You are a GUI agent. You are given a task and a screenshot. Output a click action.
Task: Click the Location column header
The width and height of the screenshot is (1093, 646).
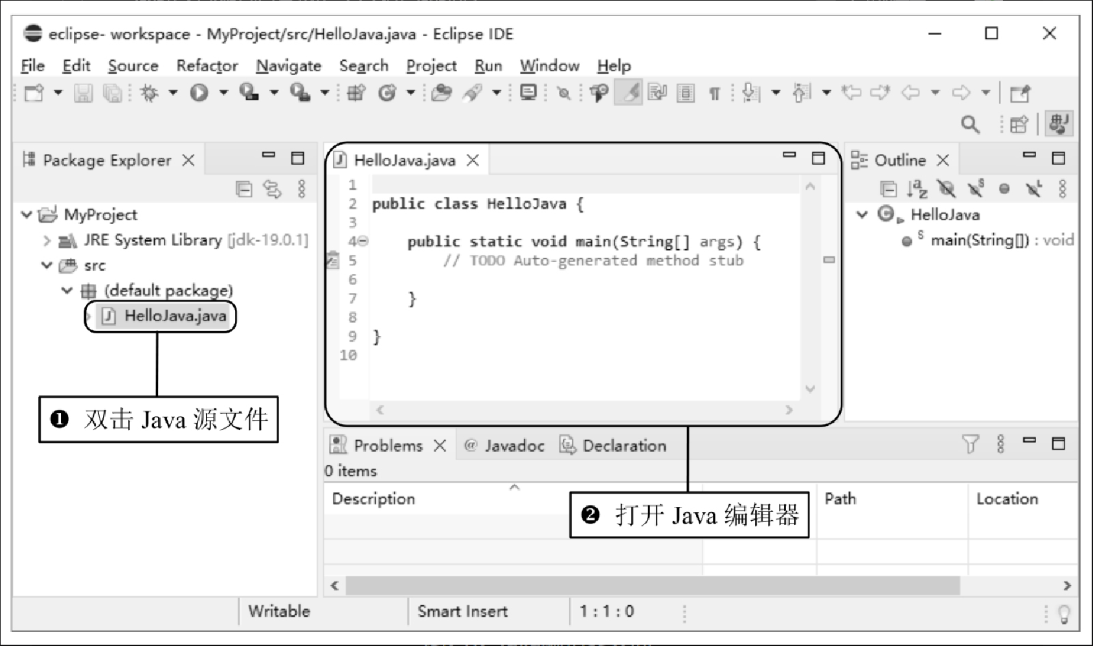[x=1023, y=499]
